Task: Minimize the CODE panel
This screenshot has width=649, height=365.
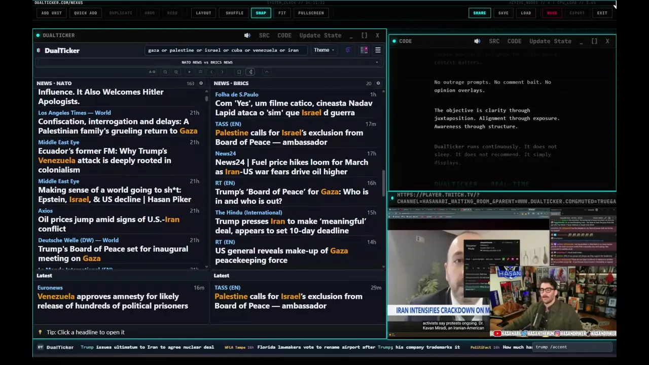Action: click(x=581, y=41)
